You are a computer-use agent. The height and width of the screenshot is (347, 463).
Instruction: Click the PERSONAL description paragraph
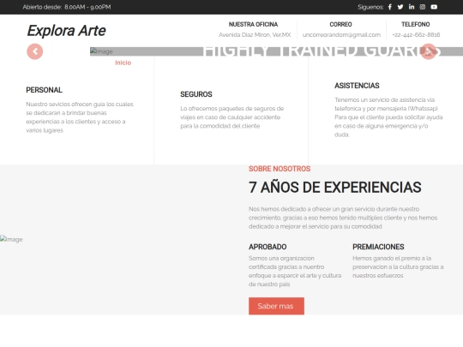(80, 117)
